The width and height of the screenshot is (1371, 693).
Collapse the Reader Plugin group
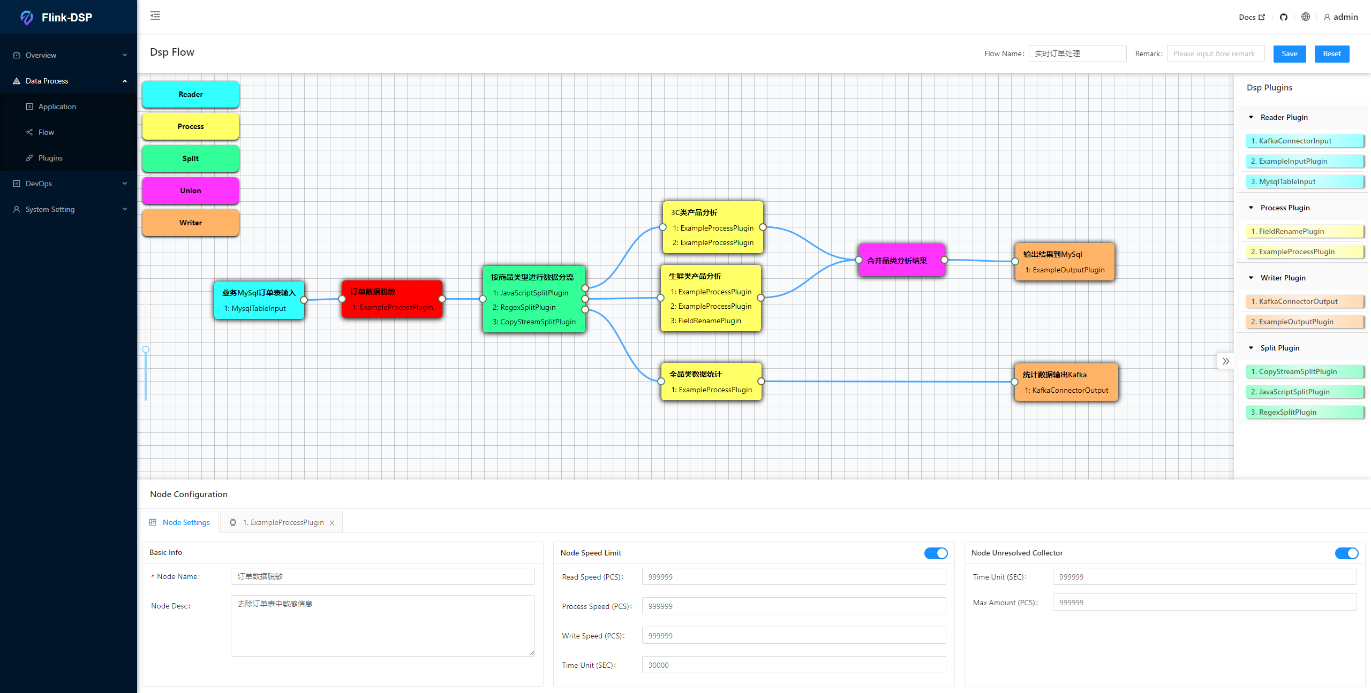pos(1251,117)
